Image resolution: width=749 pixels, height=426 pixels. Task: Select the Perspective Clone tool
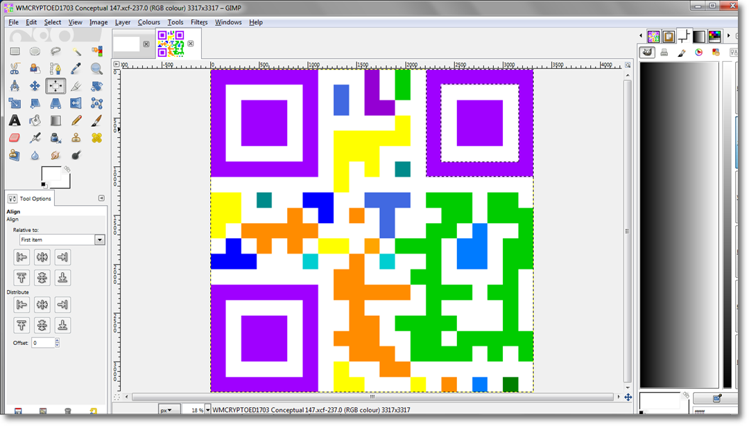15,155
